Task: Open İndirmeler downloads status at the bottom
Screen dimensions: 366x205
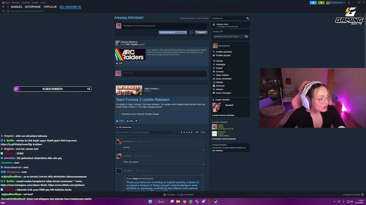Action: tap(179, 195)
